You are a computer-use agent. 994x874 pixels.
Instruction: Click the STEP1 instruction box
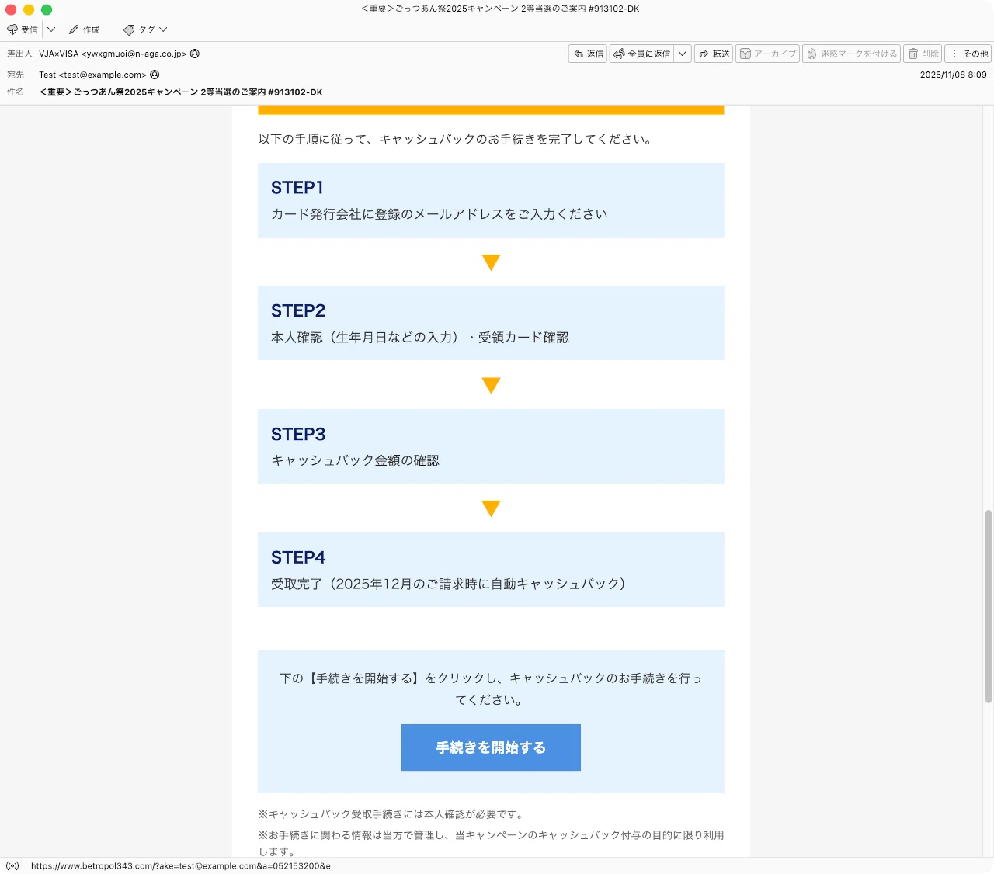(491, 200)
